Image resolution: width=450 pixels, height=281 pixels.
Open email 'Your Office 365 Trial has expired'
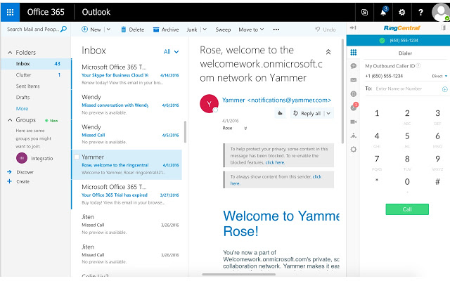pos(127,195)
